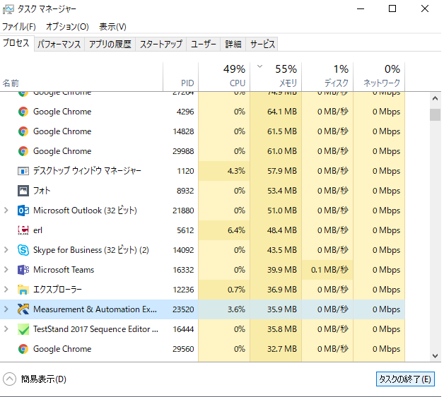This screenshot has width=444, height=397.
Task: Click the Google Chrome icon for PID 29560
Action: pyautogui.click(x=23, y=349)
